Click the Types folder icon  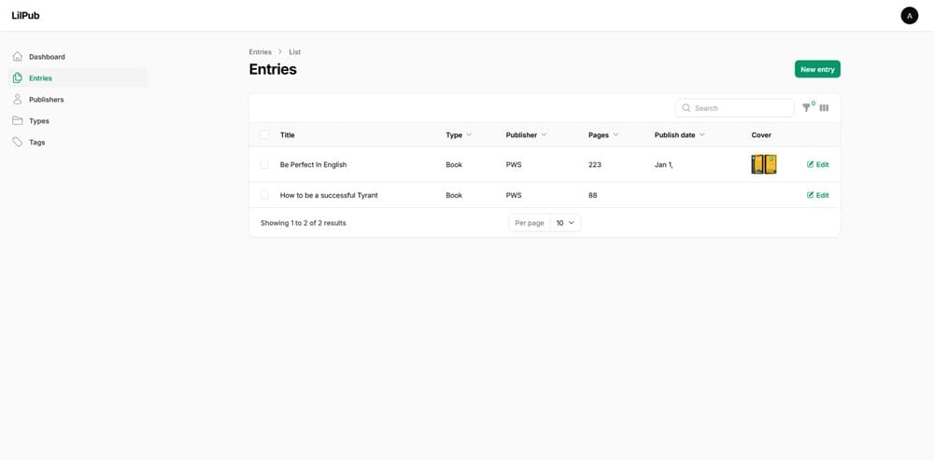[x=18, y=121]
